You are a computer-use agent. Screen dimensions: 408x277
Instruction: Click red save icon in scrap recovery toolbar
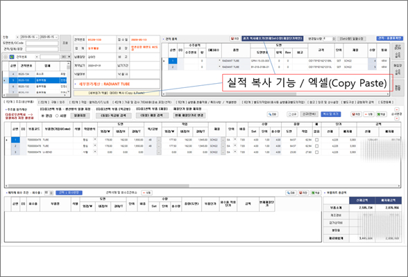pos(303,193)
